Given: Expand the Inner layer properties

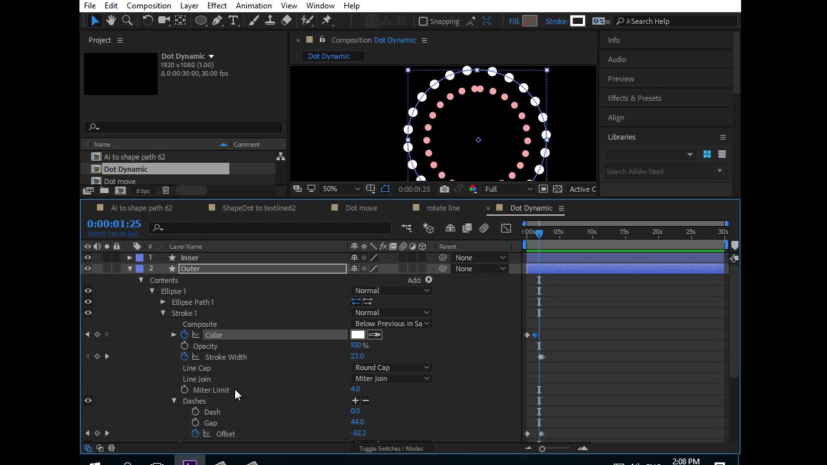Looking at the screenshot, I should (x=130, y=258).
